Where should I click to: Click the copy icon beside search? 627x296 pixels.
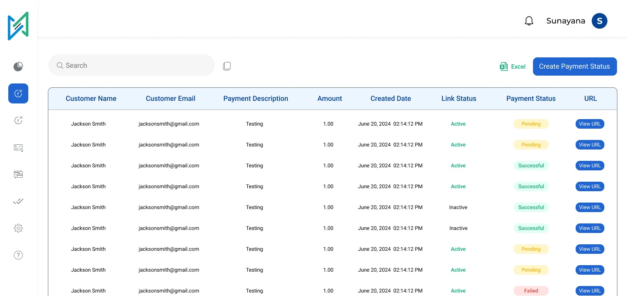[x=227, y=66]
